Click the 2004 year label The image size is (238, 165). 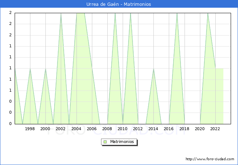point(76,129)
